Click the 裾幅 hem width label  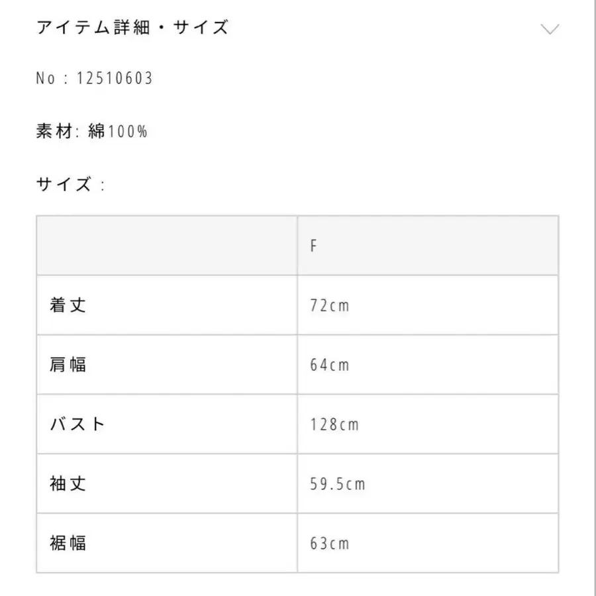(x=70, y=544)
